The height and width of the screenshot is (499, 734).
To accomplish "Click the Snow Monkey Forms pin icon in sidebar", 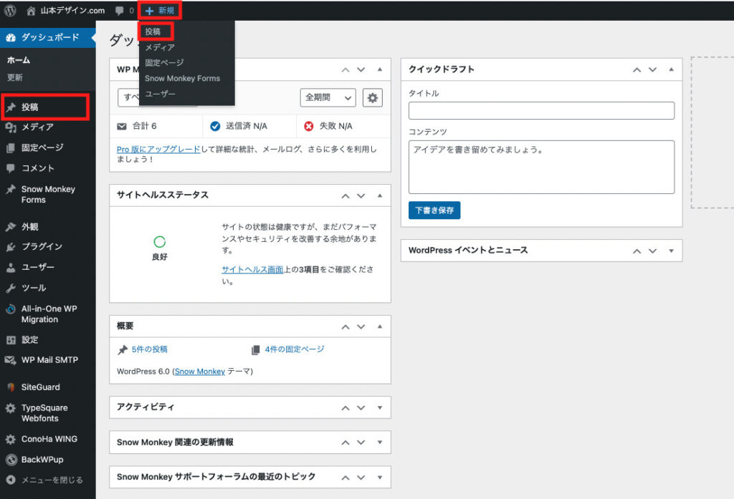I will tap(11, 190).
